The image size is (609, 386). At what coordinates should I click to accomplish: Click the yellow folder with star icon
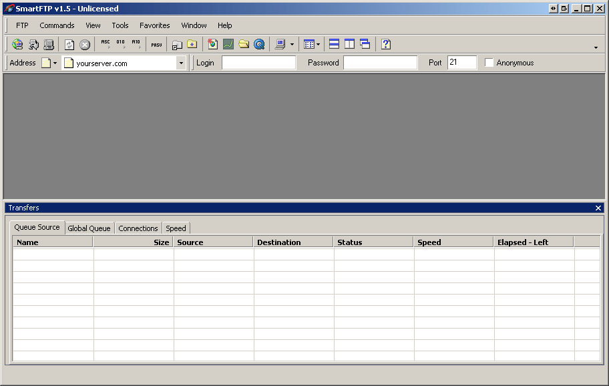(x=192, y=44)
